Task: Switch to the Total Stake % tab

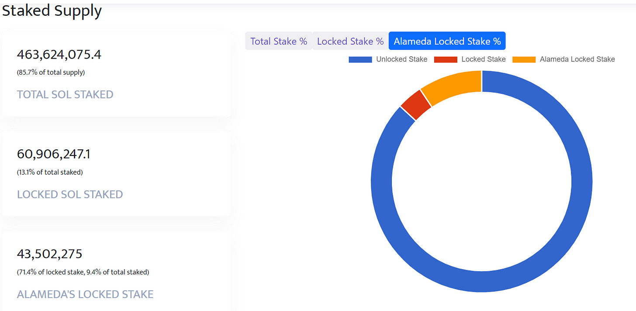Action: click(x=279, y=41)
